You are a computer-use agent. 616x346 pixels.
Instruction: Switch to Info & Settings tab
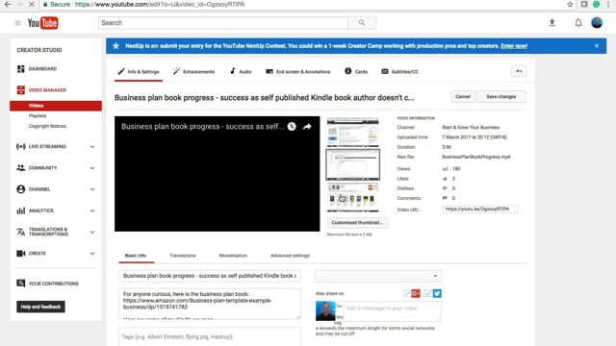point(139,72)
